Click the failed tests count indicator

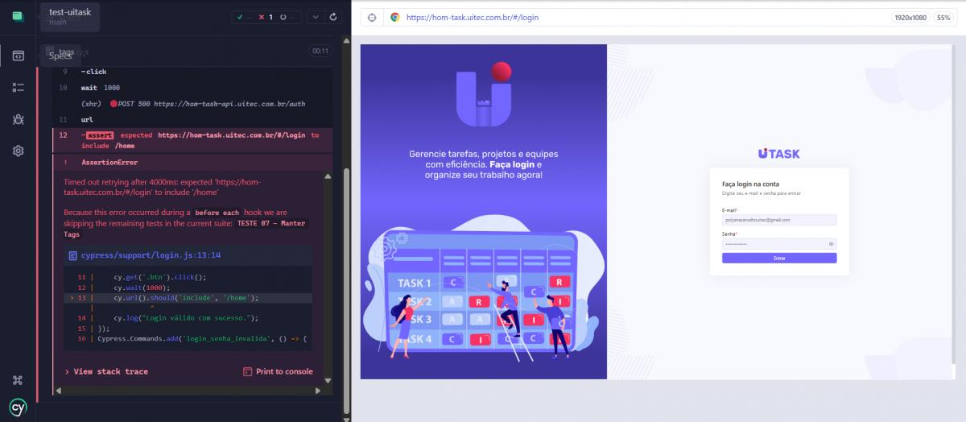click(x=265, y=17)
